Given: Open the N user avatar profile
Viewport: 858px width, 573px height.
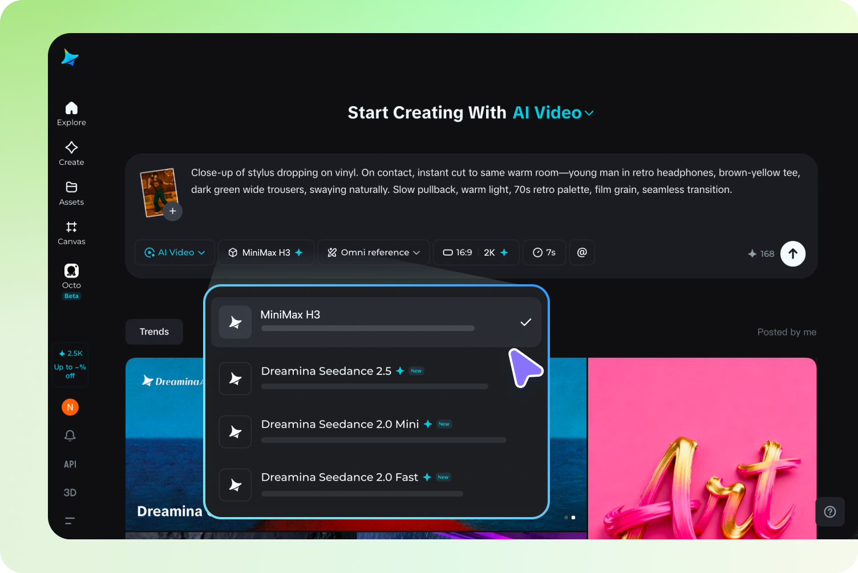Looking at the screenshot, I should coord(70,407).
